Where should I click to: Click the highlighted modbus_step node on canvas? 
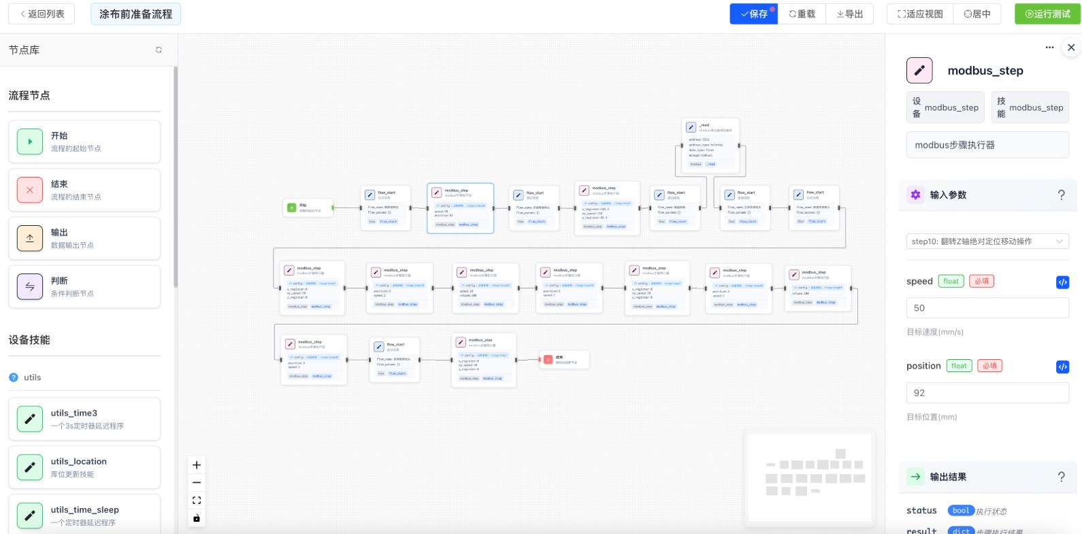pyautogui.click(x=461, y=208)
